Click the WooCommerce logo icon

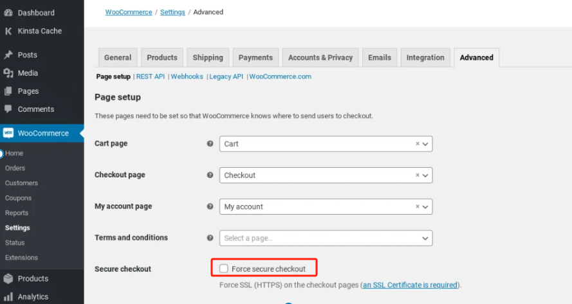(x=8, y=133)
